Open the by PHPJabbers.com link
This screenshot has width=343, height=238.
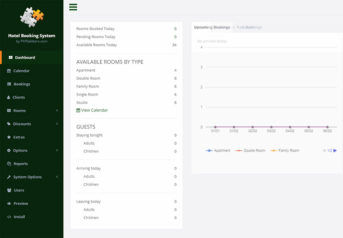pyautogui.click(x=32, y=41)
